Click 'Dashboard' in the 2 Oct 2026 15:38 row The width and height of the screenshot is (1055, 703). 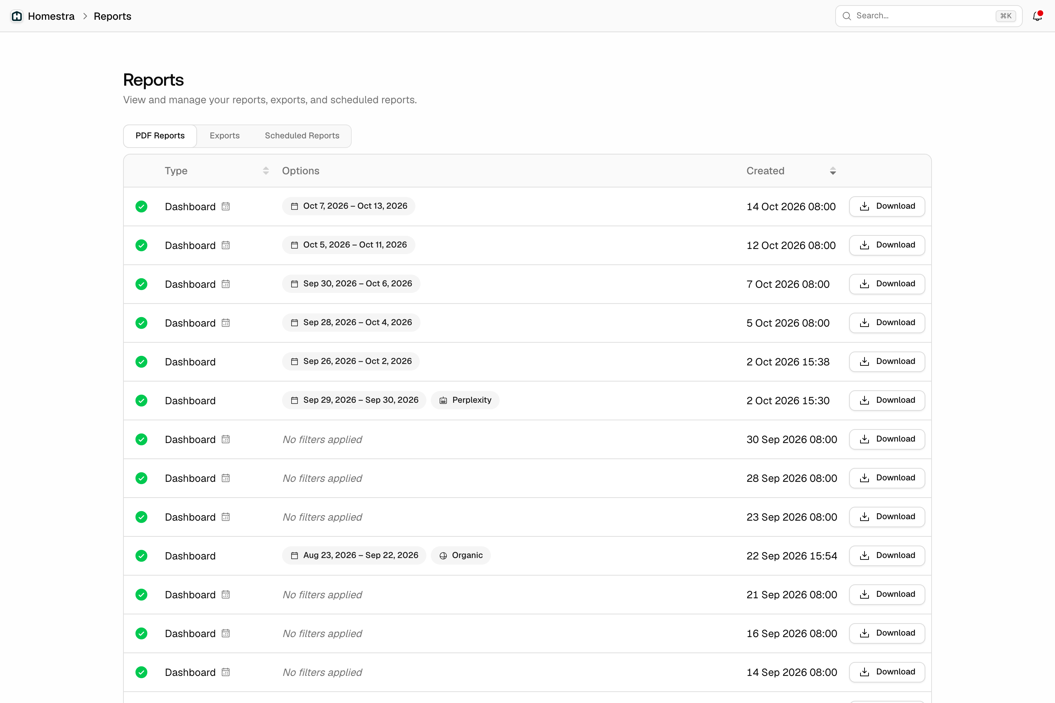(x=190, y=362)
